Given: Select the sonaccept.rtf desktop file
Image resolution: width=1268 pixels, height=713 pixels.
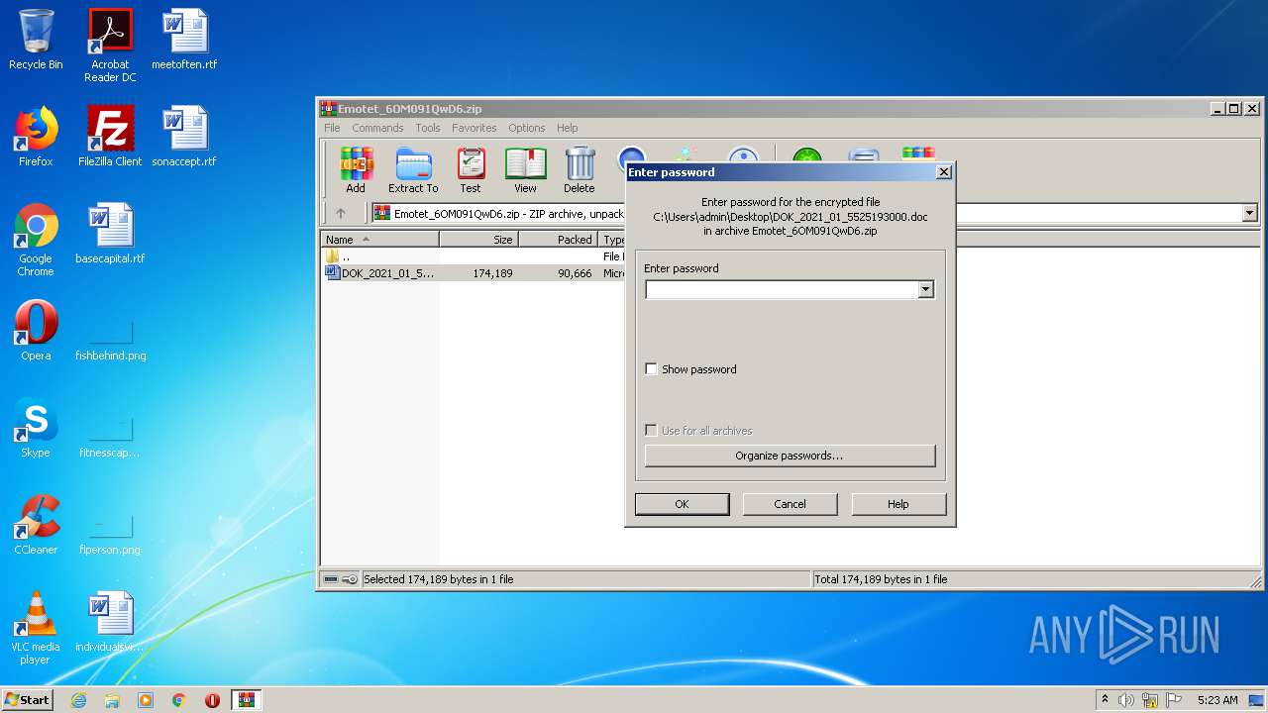Looking at the screenshot, I should [184, 137].
